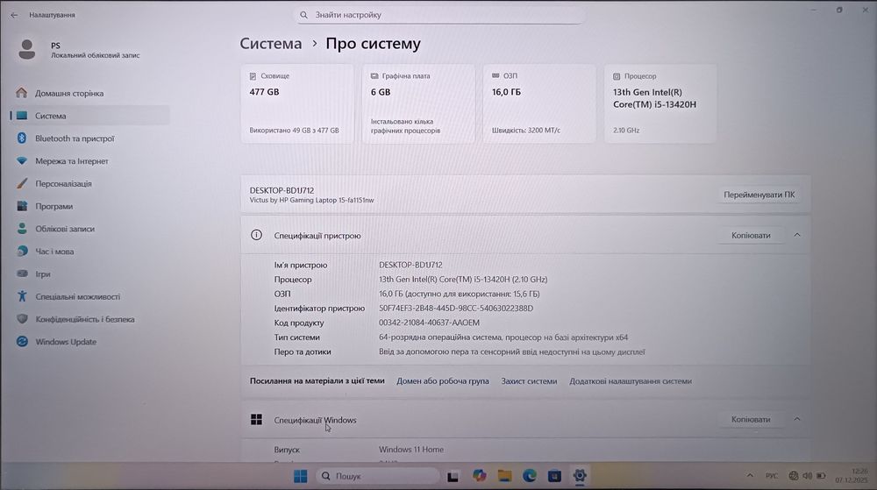
Task: Check battery status in system tray
Action: (821, 476)
